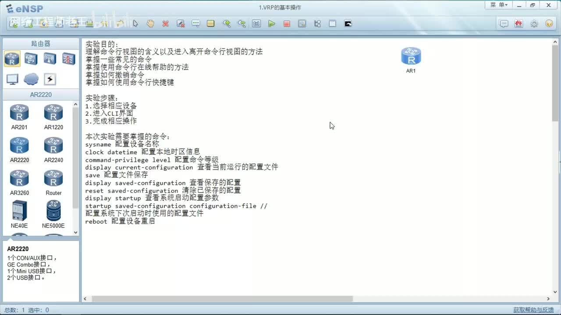561x315 pixels.
Task: Select the router device category icon
Action: [12, 59]
